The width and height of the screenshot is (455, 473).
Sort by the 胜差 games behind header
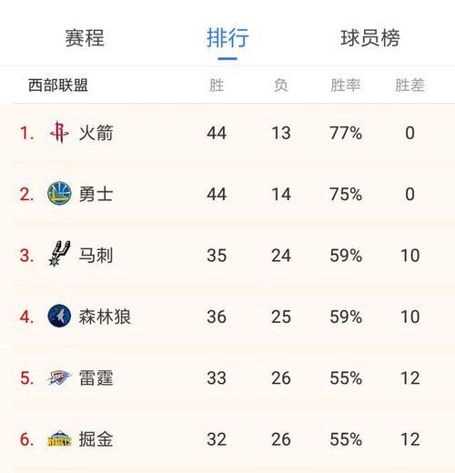tap(409, 86)
